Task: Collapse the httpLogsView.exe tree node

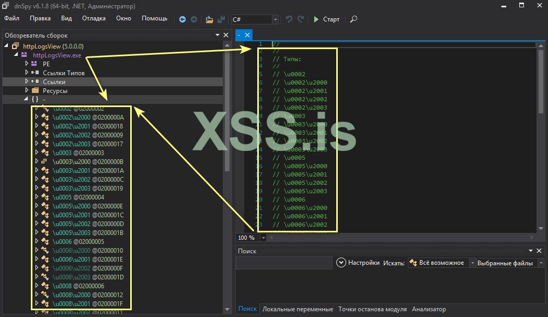Action: pos(16,55)
